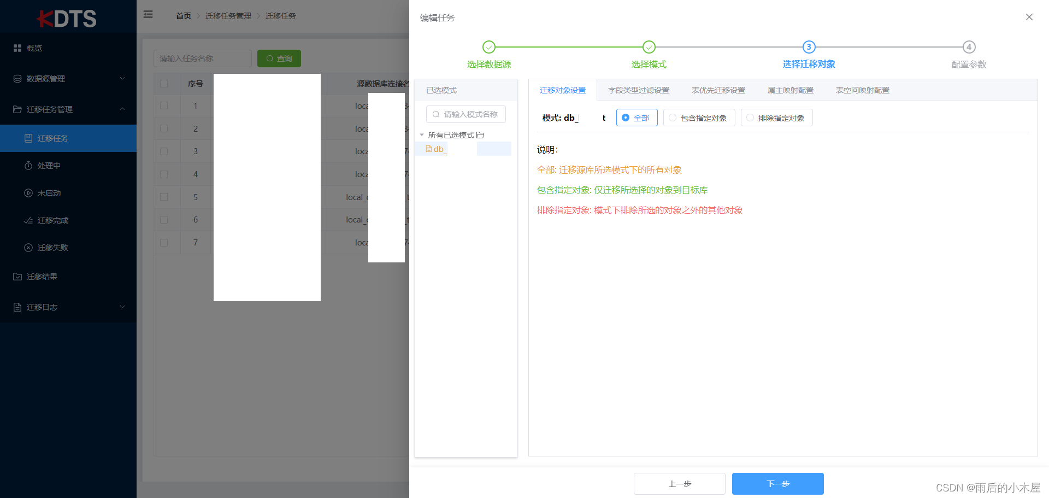
Task: Click the KDTS logo
Action: point(67,19)
